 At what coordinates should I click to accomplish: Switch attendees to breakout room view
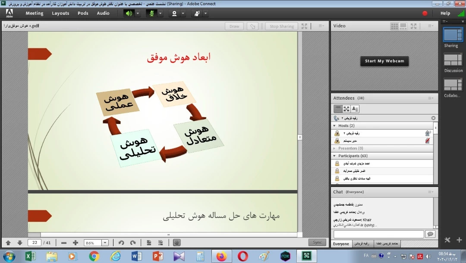[346, 109]
